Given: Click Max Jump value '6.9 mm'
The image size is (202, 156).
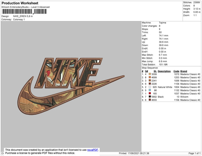Looking at the screenshot, I should 163,61.
